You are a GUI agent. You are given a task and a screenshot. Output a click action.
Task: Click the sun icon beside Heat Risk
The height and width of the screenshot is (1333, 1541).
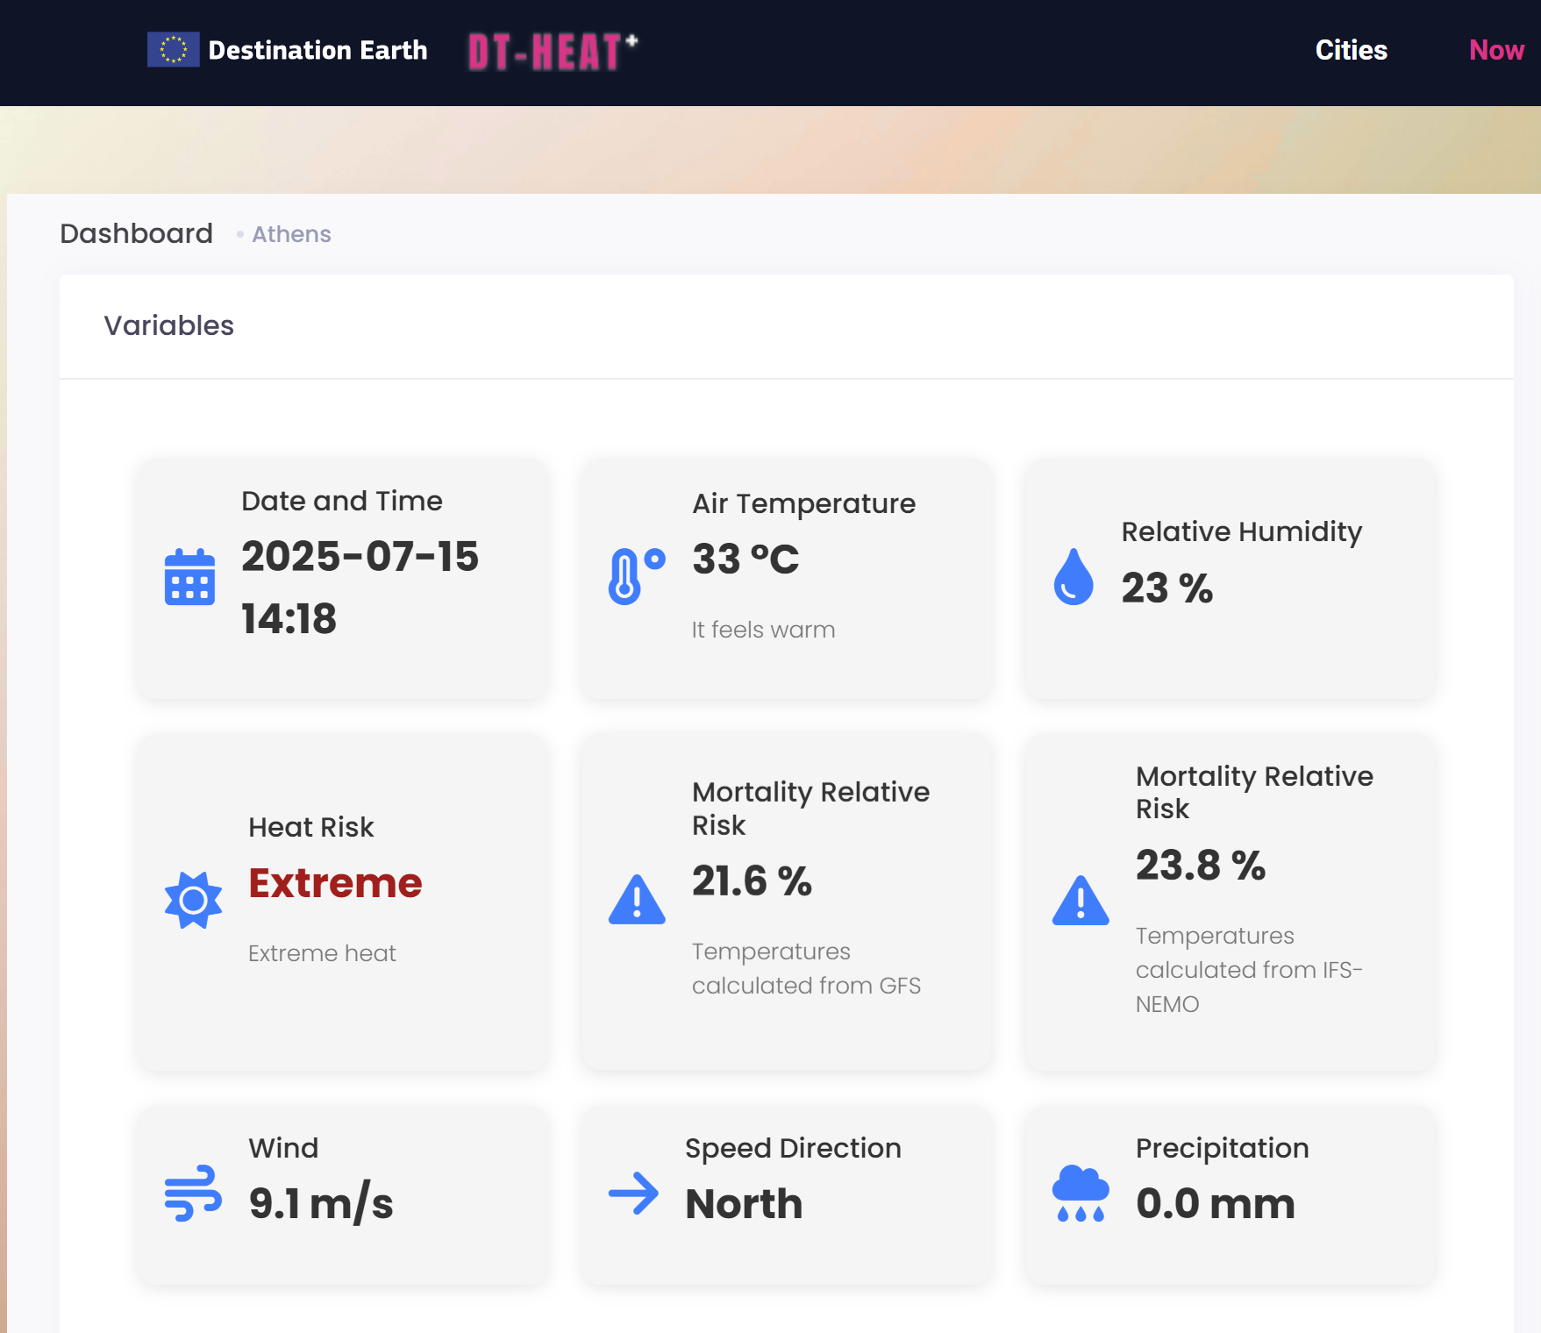pos(193,900)
